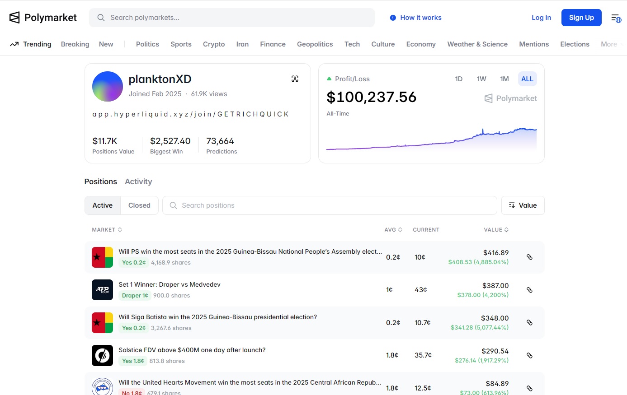The height and width of the screenshot is (395, 627).
Task: Open the Siga Batista market flag thumbnail
Action: [102, 323]
